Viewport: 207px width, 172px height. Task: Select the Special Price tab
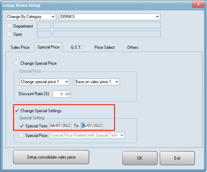point(48,47)
